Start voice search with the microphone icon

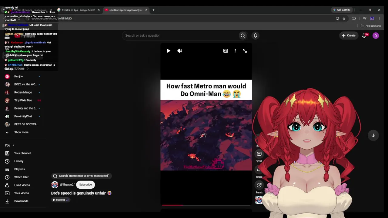tap(255, 36)
